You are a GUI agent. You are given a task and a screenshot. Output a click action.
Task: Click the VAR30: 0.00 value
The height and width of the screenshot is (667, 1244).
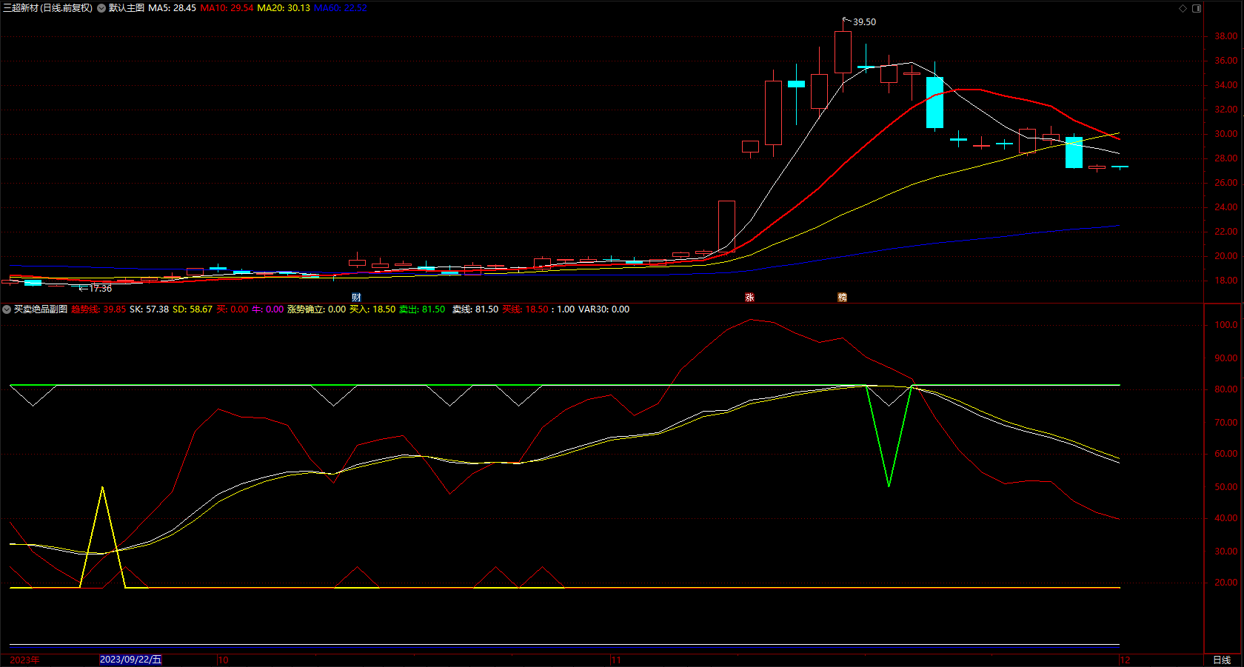tap(603, 309)
